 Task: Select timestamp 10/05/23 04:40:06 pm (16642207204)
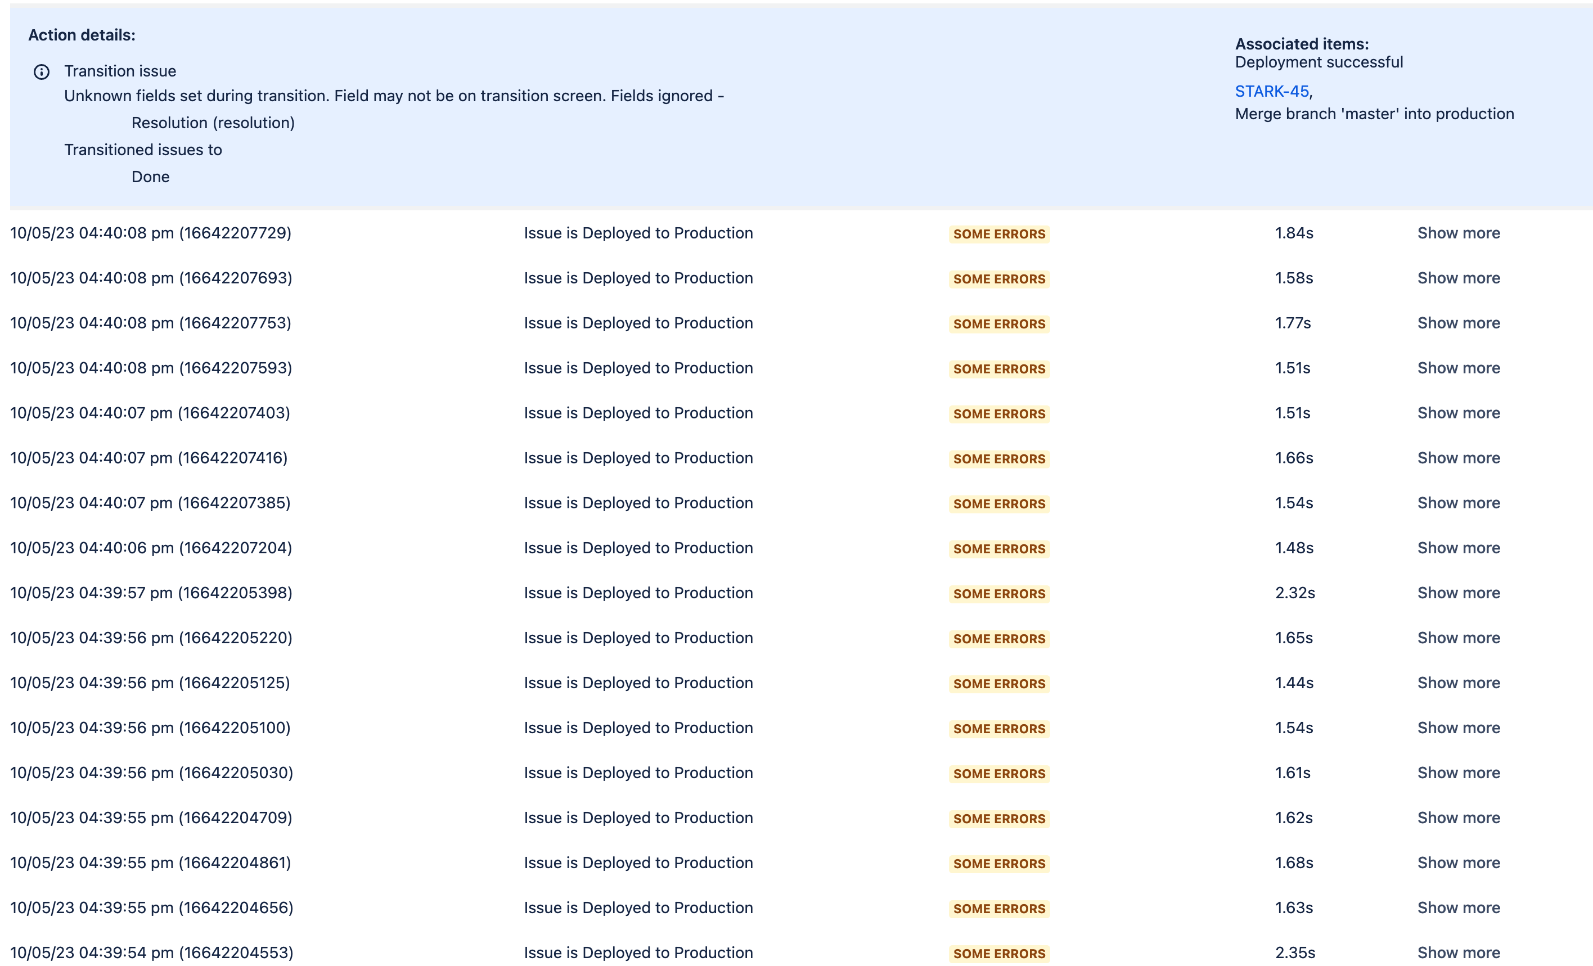(151, 548)
